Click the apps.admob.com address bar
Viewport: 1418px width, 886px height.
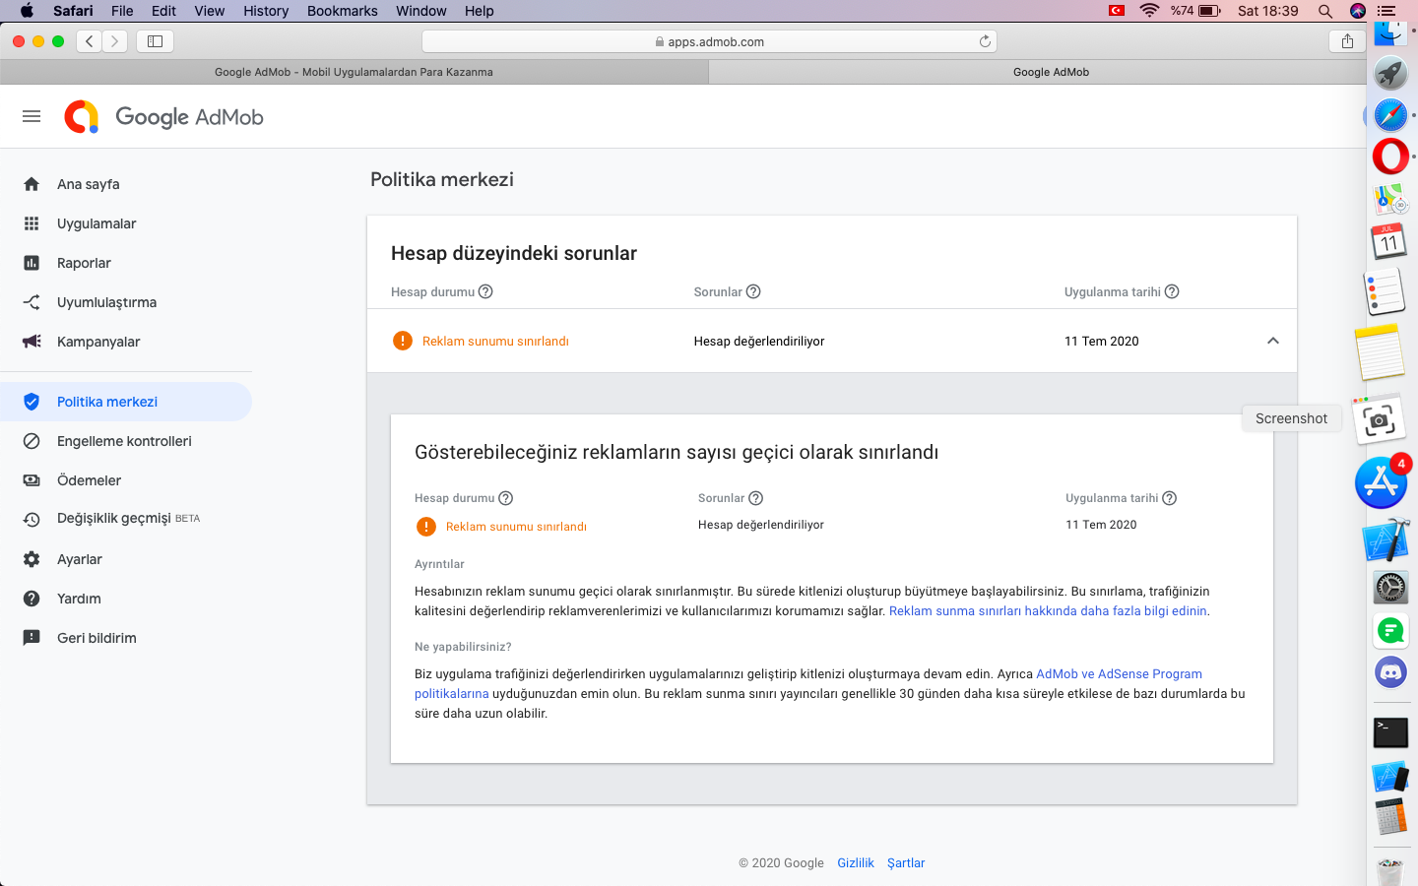pyautogui.click(x=709, y=41)
